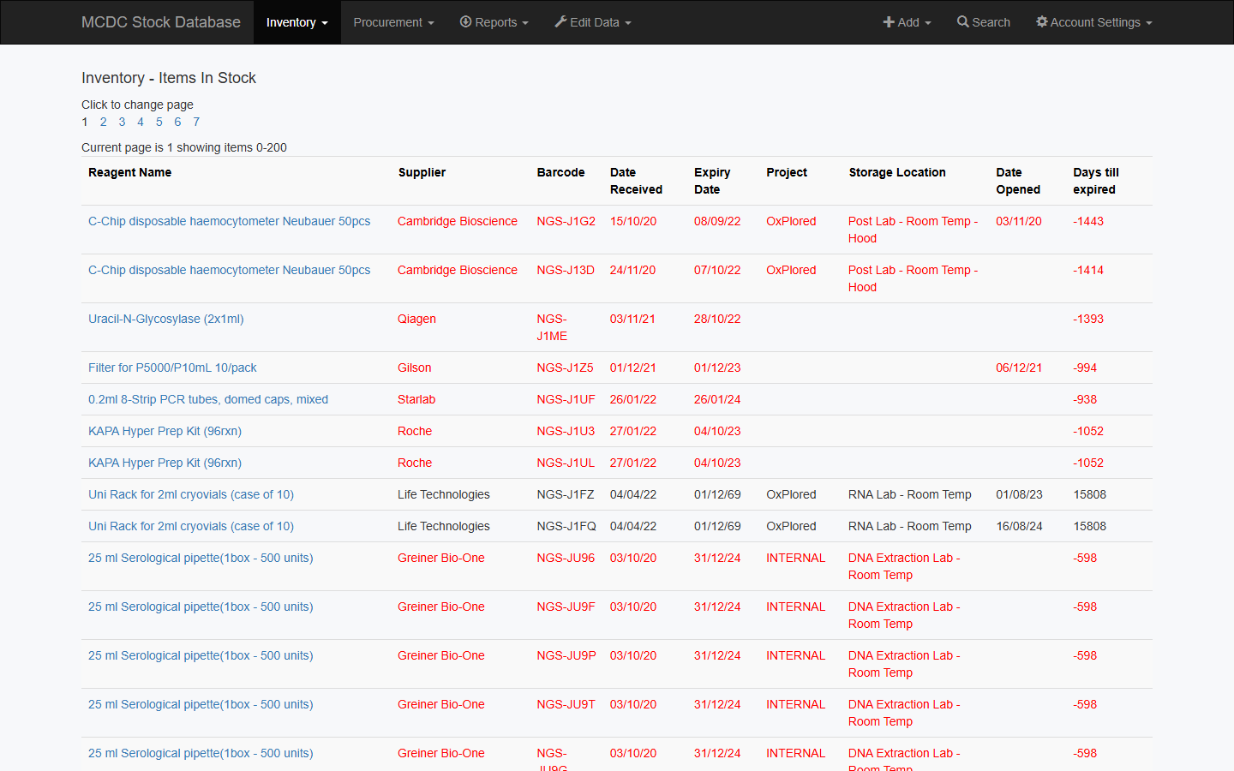Open 25 ml Serological pipette row NGS-JU9P
Viewport: 1234px width, 771px height.
click(x=201, y=655)
